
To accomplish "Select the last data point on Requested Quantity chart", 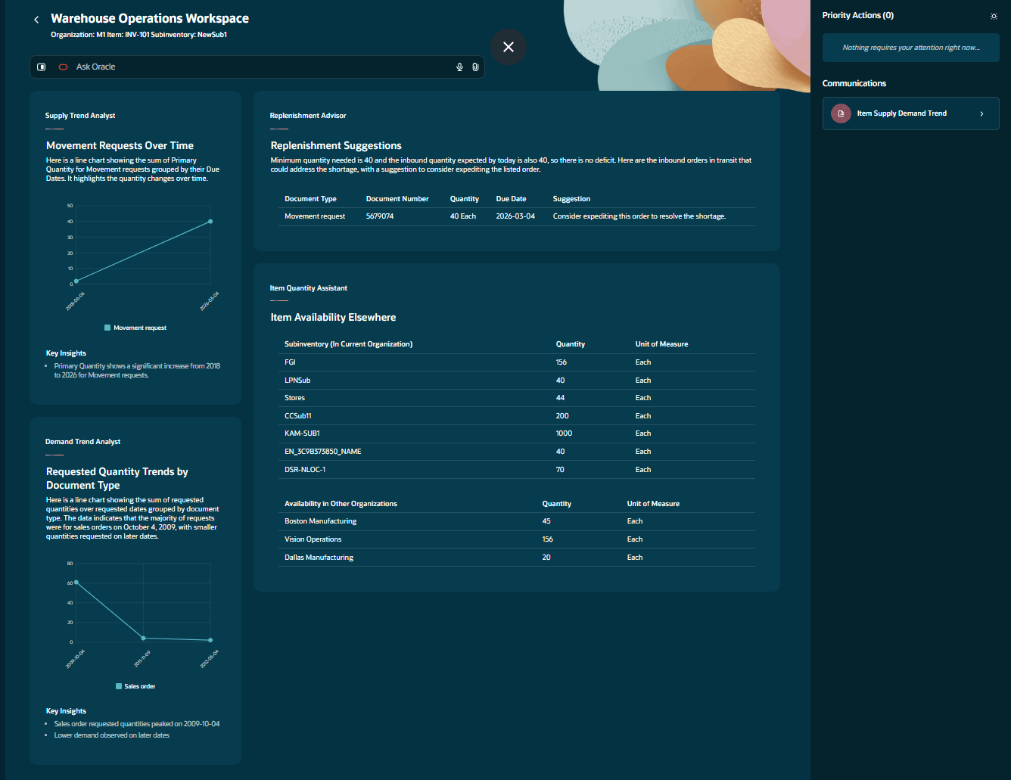I will 210,640.
